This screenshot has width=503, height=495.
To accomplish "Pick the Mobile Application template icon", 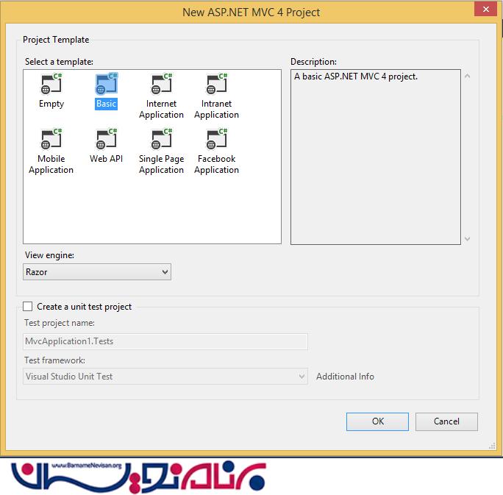I will [x=51, y=139].
